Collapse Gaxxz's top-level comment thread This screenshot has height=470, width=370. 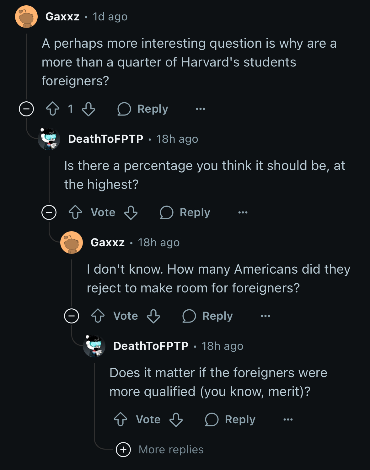tap(26, 109)
